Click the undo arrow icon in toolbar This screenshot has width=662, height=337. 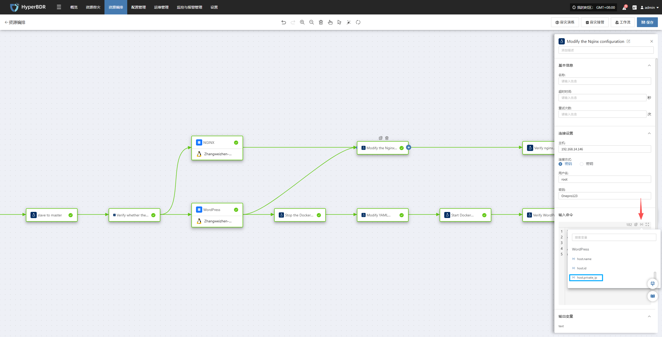click(x=284, y=22)
